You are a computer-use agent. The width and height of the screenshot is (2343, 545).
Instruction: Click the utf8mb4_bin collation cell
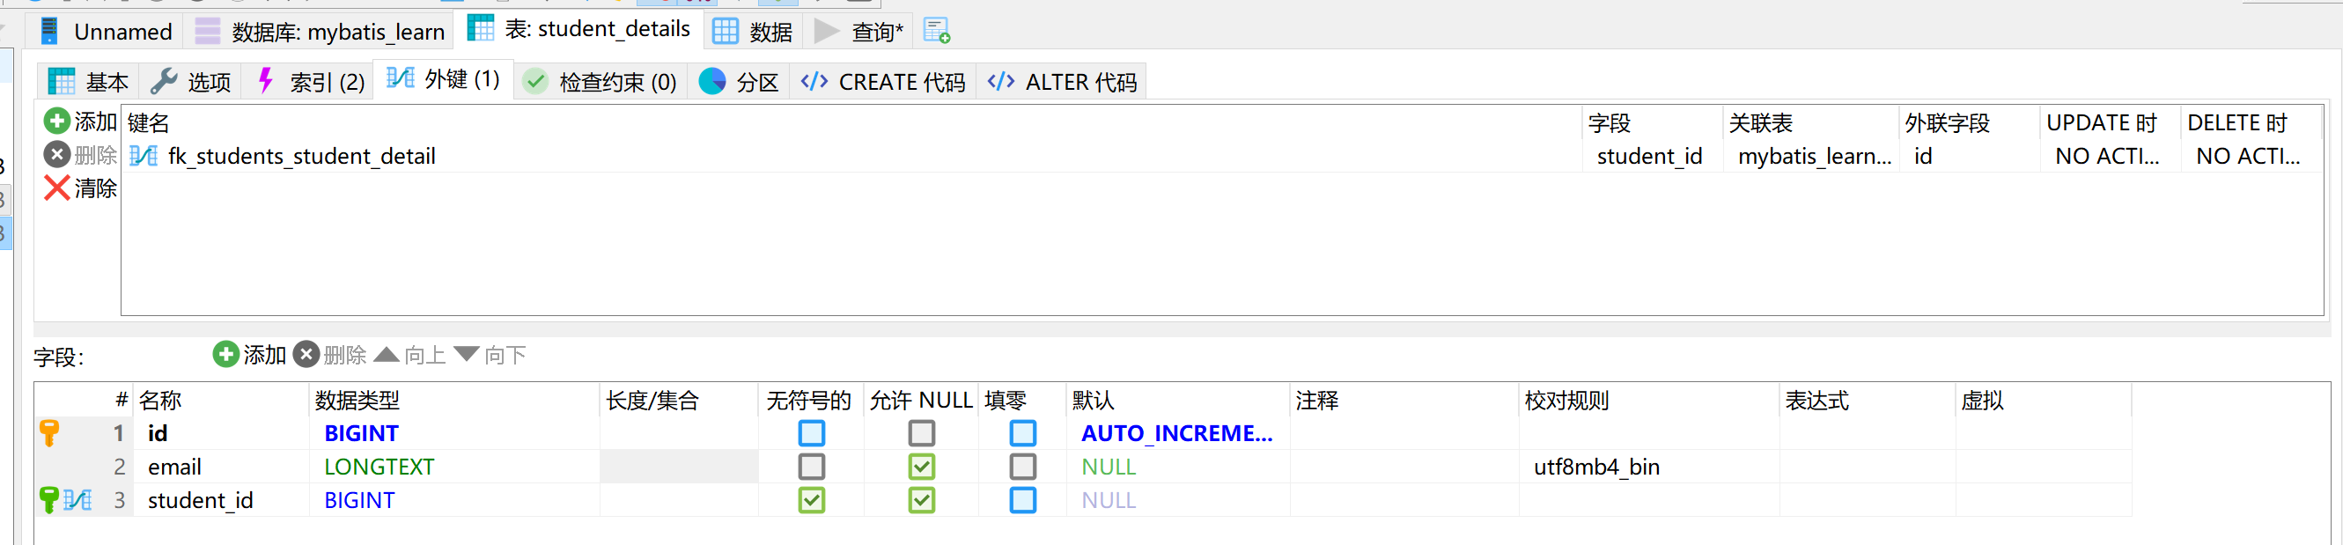click(x=1596, y=467)
